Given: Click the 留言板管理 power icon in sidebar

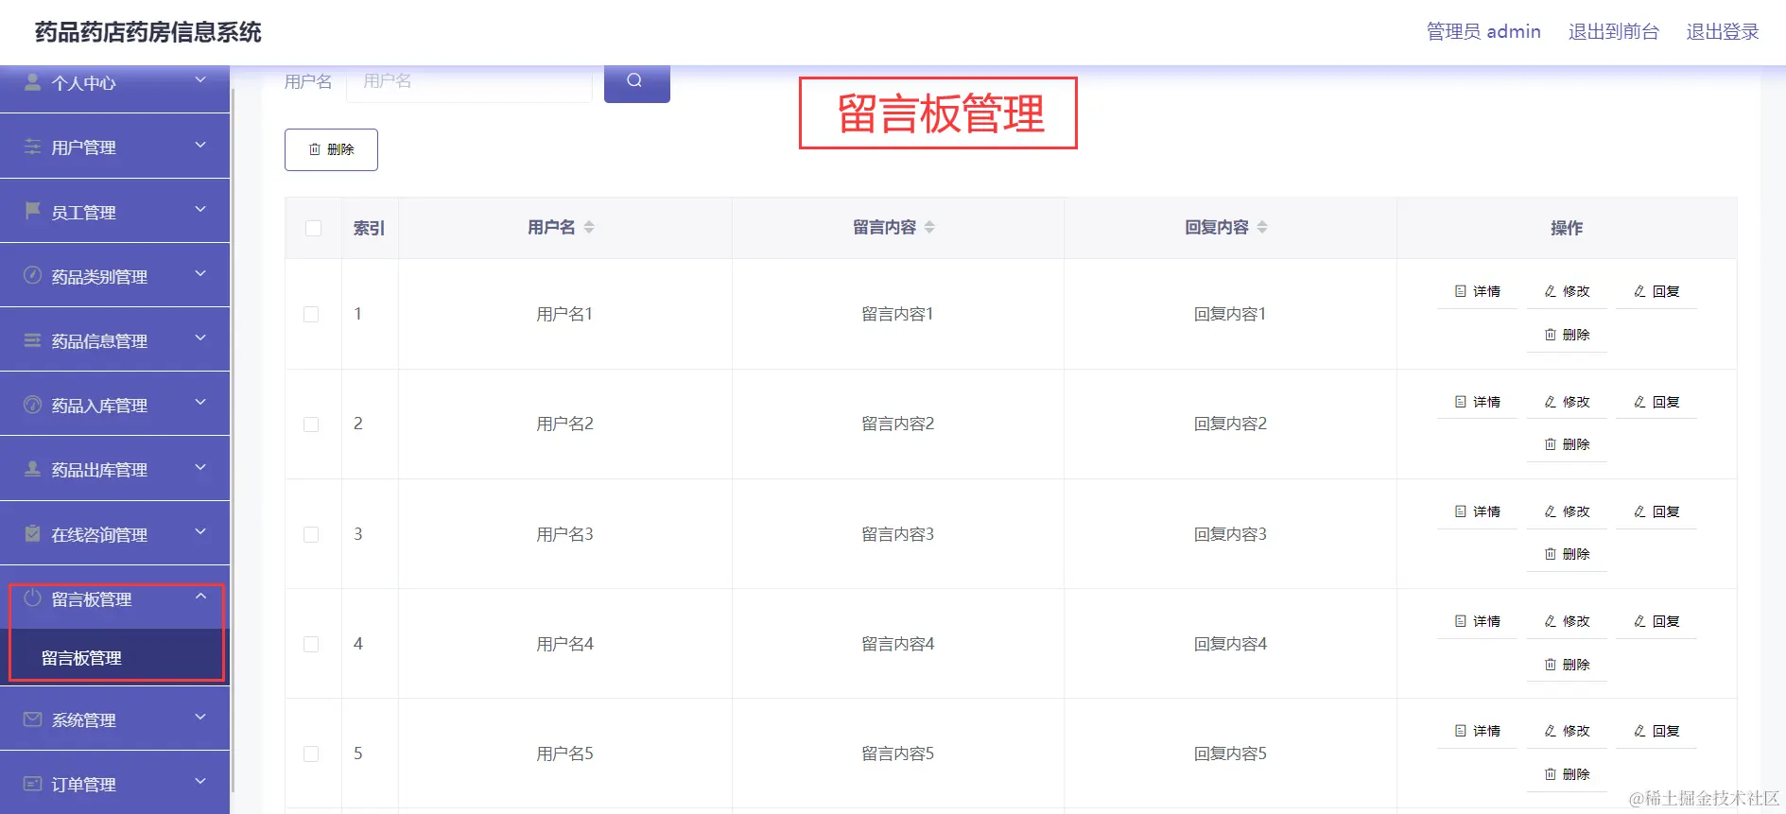Looking at the screenshot, I should click(32, 598).
